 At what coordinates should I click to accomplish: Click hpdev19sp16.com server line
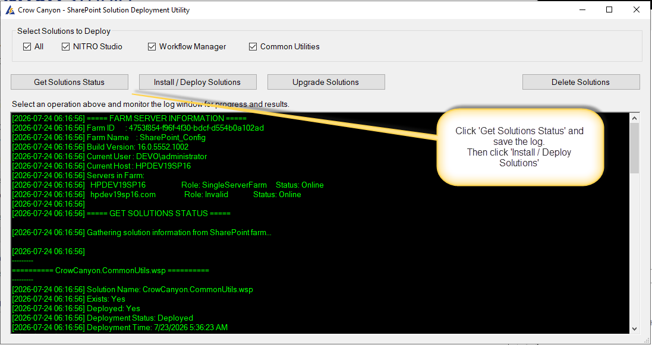[x=156, y=195]
